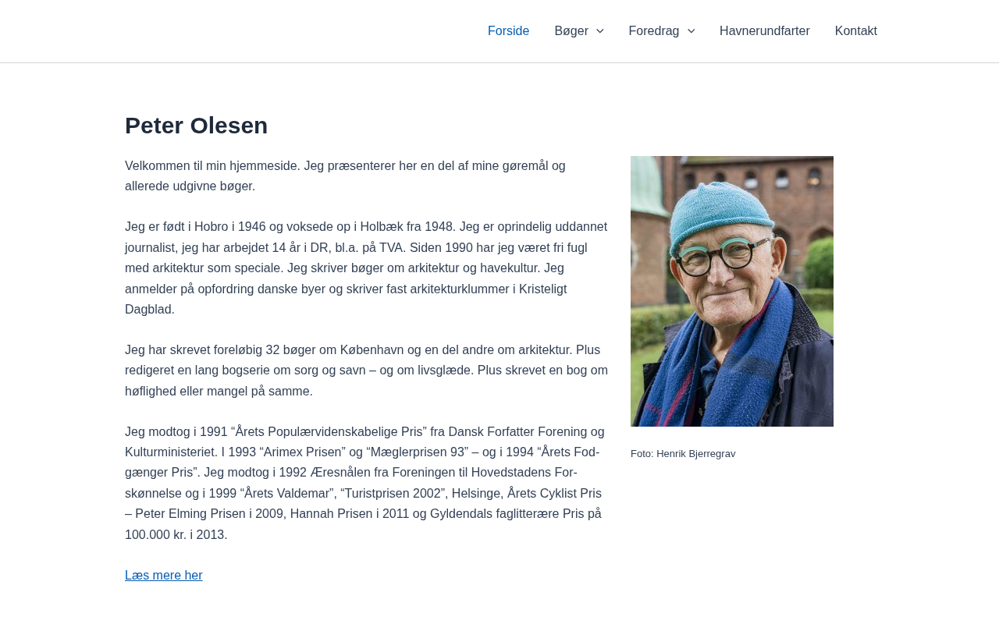Click the Bøger menu label

(x=571, y=31)
